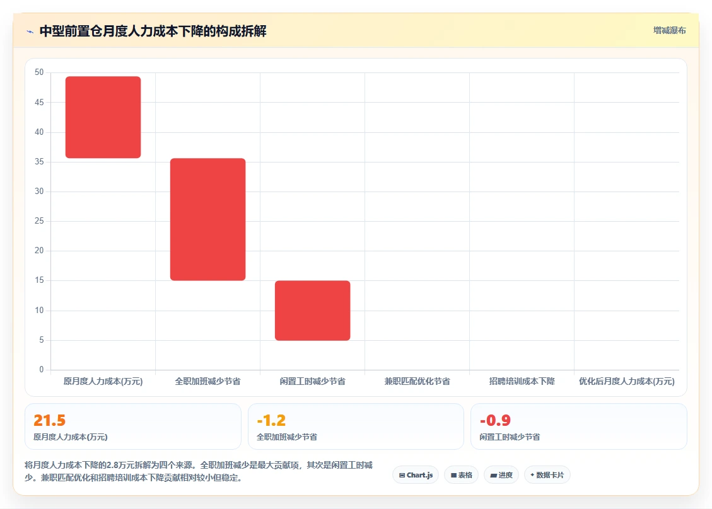The width and height of the screenshot is (712, 509).
Task: Click the y-axis value 15
Action: coord(39,280)
